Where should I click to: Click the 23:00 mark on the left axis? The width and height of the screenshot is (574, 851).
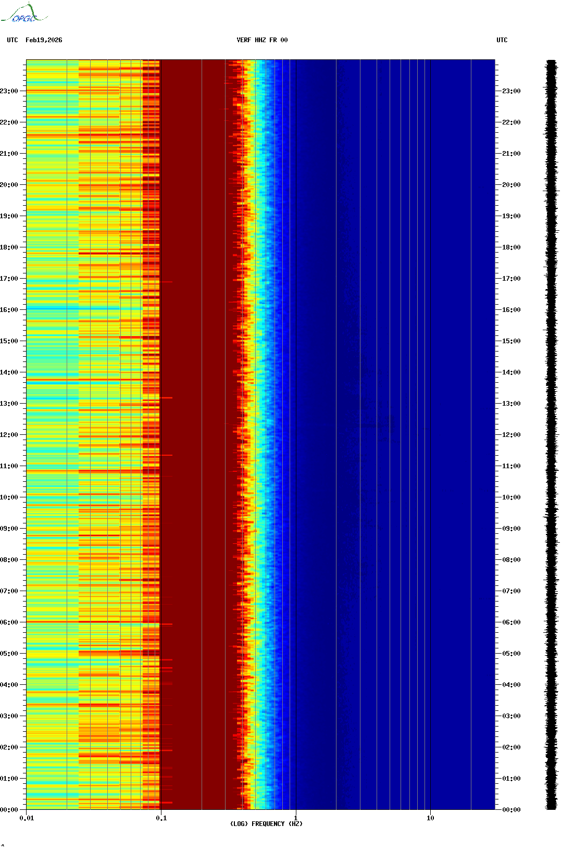9,91
